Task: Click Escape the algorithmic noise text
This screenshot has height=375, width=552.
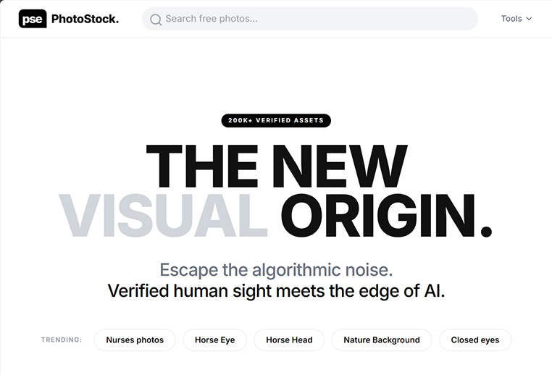Action: [x=276, y=270]
